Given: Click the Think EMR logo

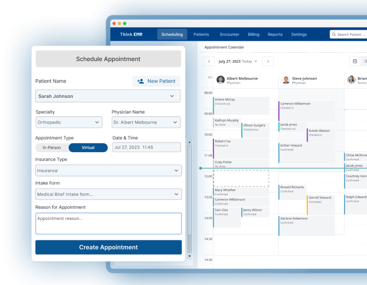Looking at the screenshot, I should click(x=131, y=34).
